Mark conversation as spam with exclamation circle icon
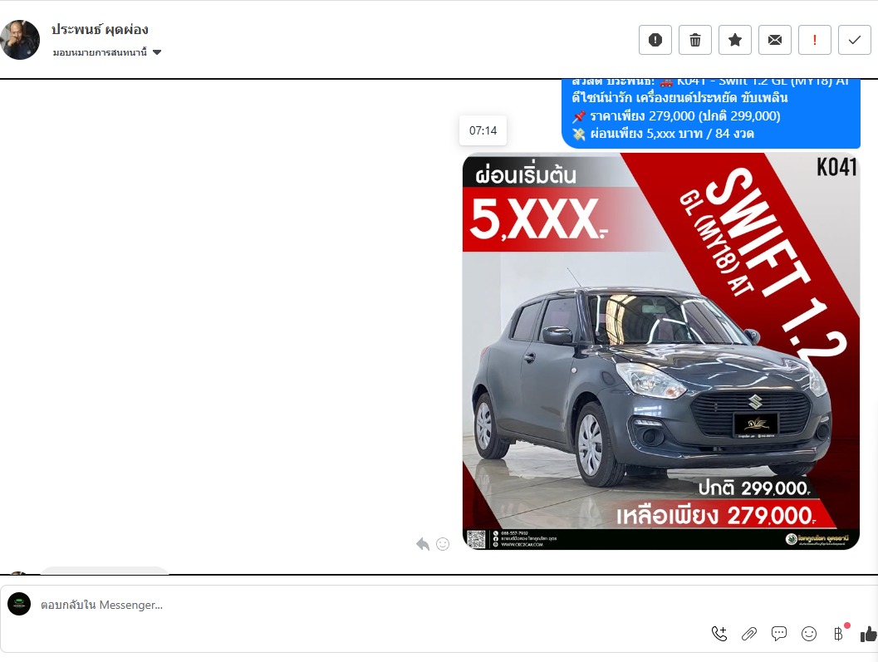Viewport: 878px width, 662px height. (655, 40)
